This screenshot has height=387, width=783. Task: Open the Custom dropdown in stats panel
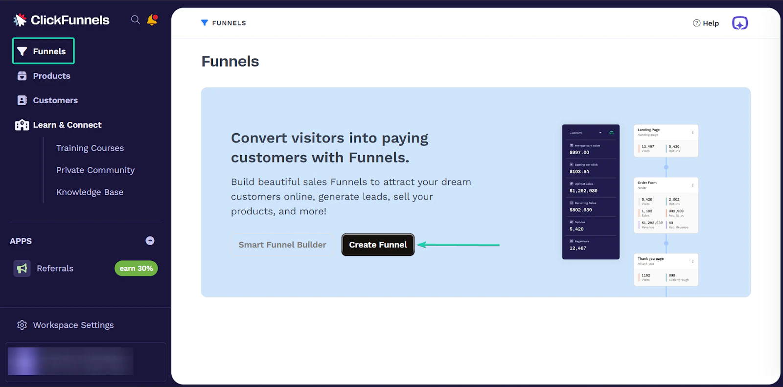586,133
